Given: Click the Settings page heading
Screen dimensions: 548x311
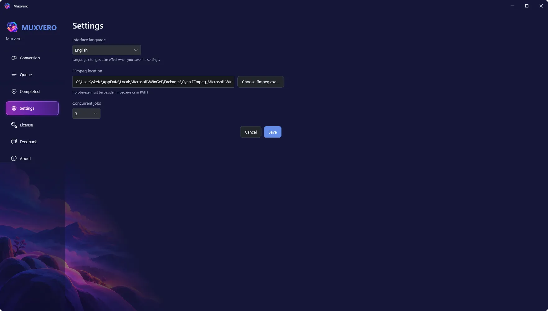Looking at the screenshot, I should tap(88, 26).
